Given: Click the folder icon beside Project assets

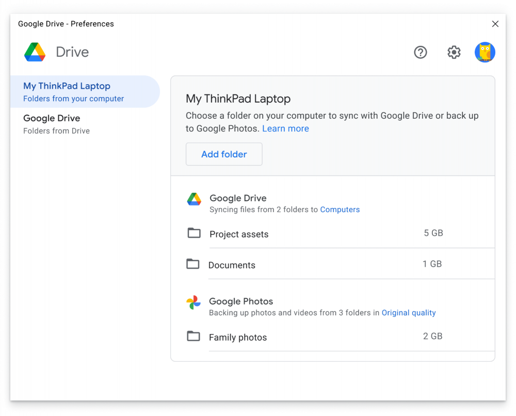Looking at the screenshot, I should point(194,233).
